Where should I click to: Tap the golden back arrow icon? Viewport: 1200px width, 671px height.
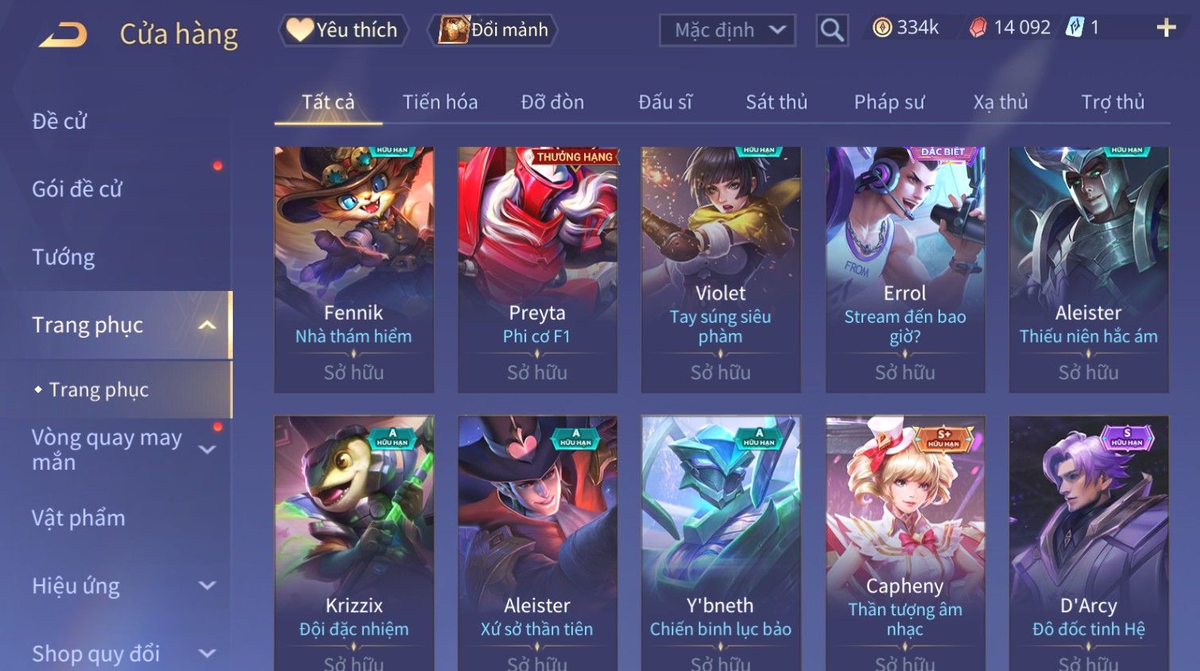64,34
